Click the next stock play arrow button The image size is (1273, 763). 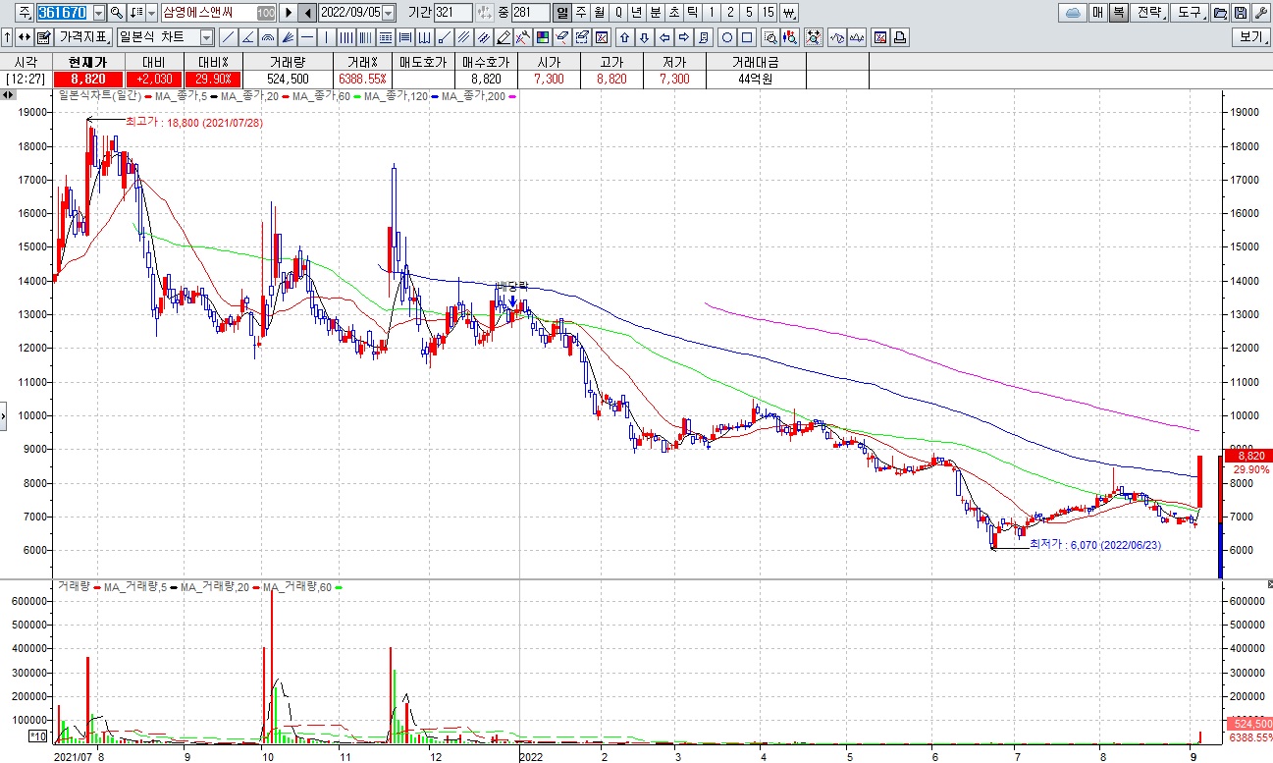pyautogui.click(x=288, y=13)
